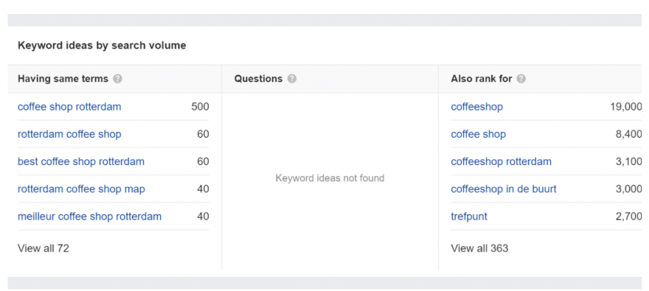This screenshot has height=291, width=649.
Task: Open keyword rotterdam coffee shop
Action: click(70, 134)
